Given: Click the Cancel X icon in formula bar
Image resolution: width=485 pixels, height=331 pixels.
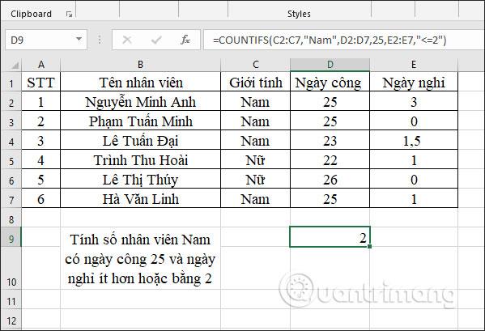Looking at the screenshot, I should pyautogui.click(x=127, y=40).
